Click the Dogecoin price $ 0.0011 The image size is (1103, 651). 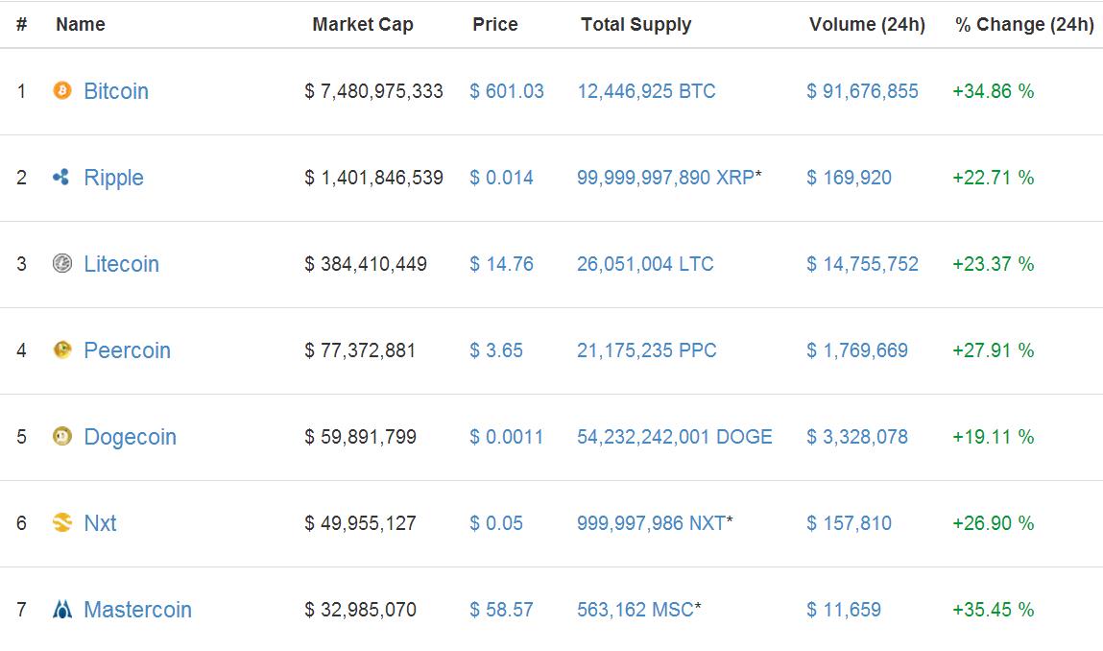tap(507, 437)
